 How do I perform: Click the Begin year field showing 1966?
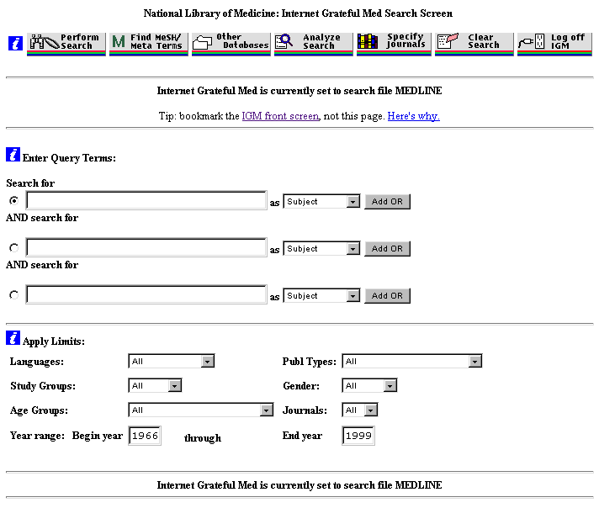(145, 436)
